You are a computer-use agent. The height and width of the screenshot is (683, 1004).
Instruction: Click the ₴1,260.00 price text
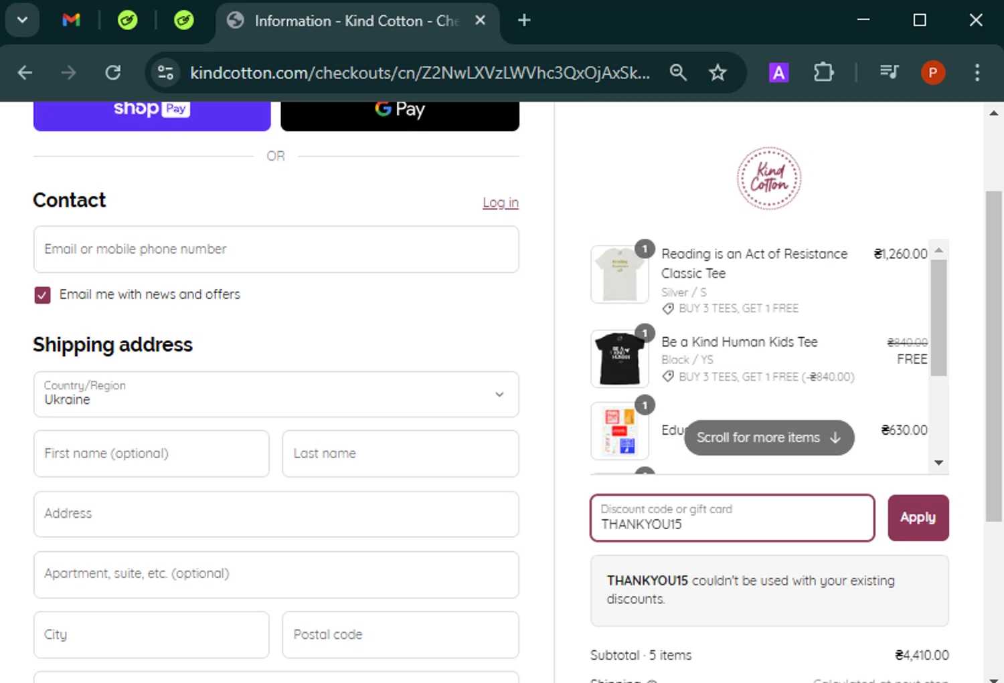pyautogui.click(x=901, y=254)
